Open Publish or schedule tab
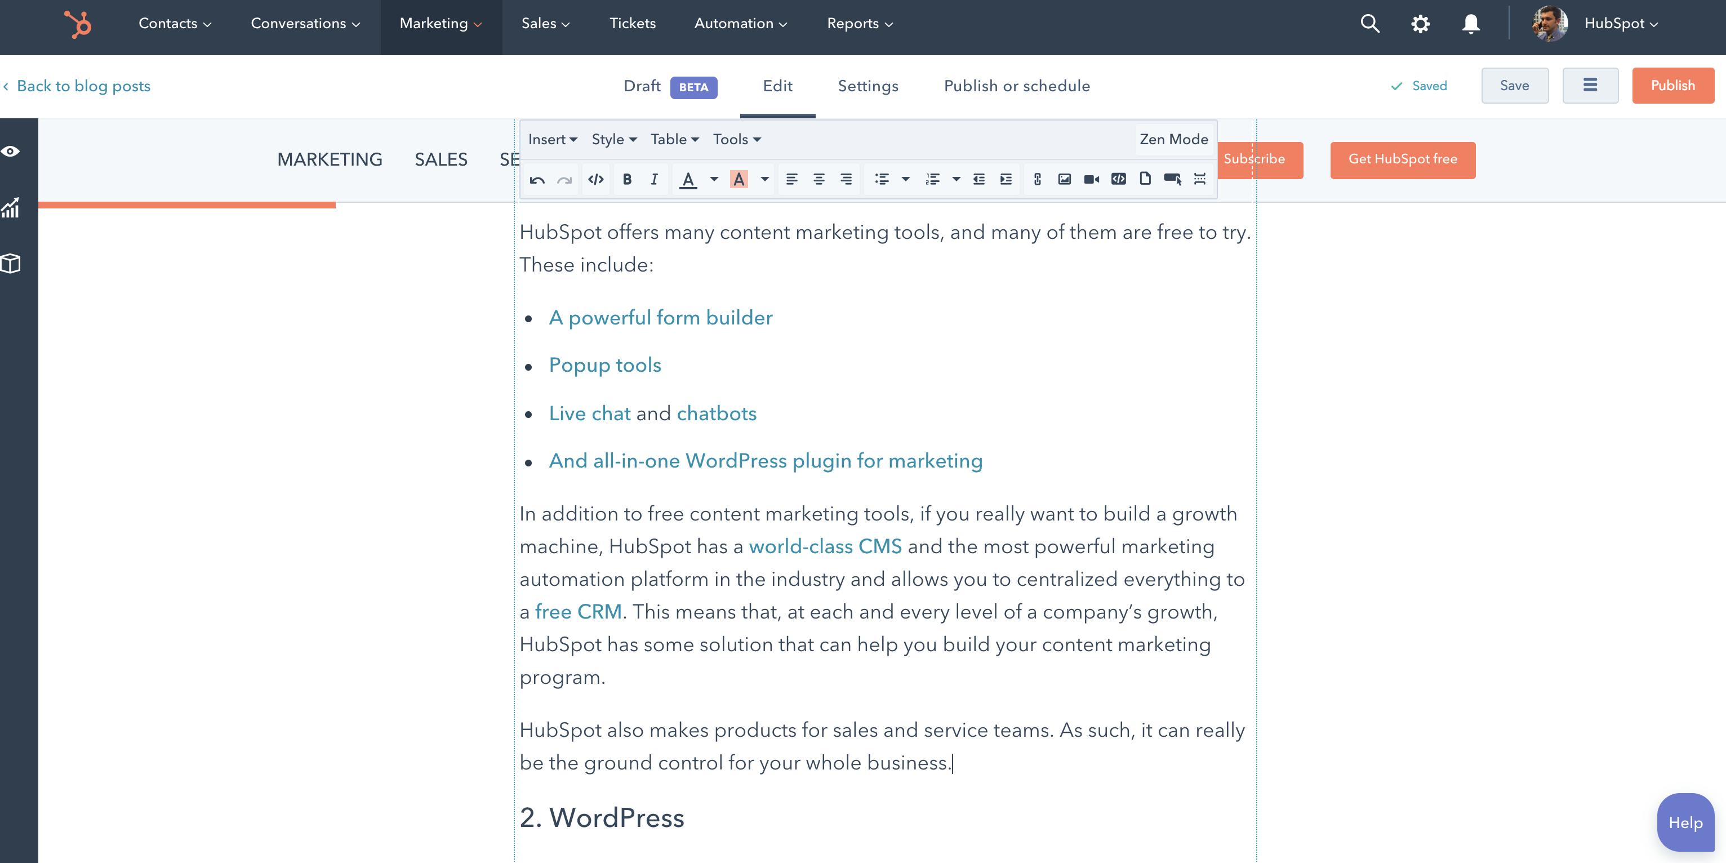 (x=1016, y=86)
